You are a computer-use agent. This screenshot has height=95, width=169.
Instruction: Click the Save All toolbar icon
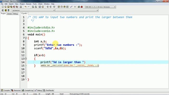coord(11,7)
